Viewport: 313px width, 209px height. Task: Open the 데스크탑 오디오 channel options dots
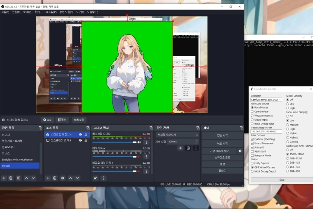146,142
